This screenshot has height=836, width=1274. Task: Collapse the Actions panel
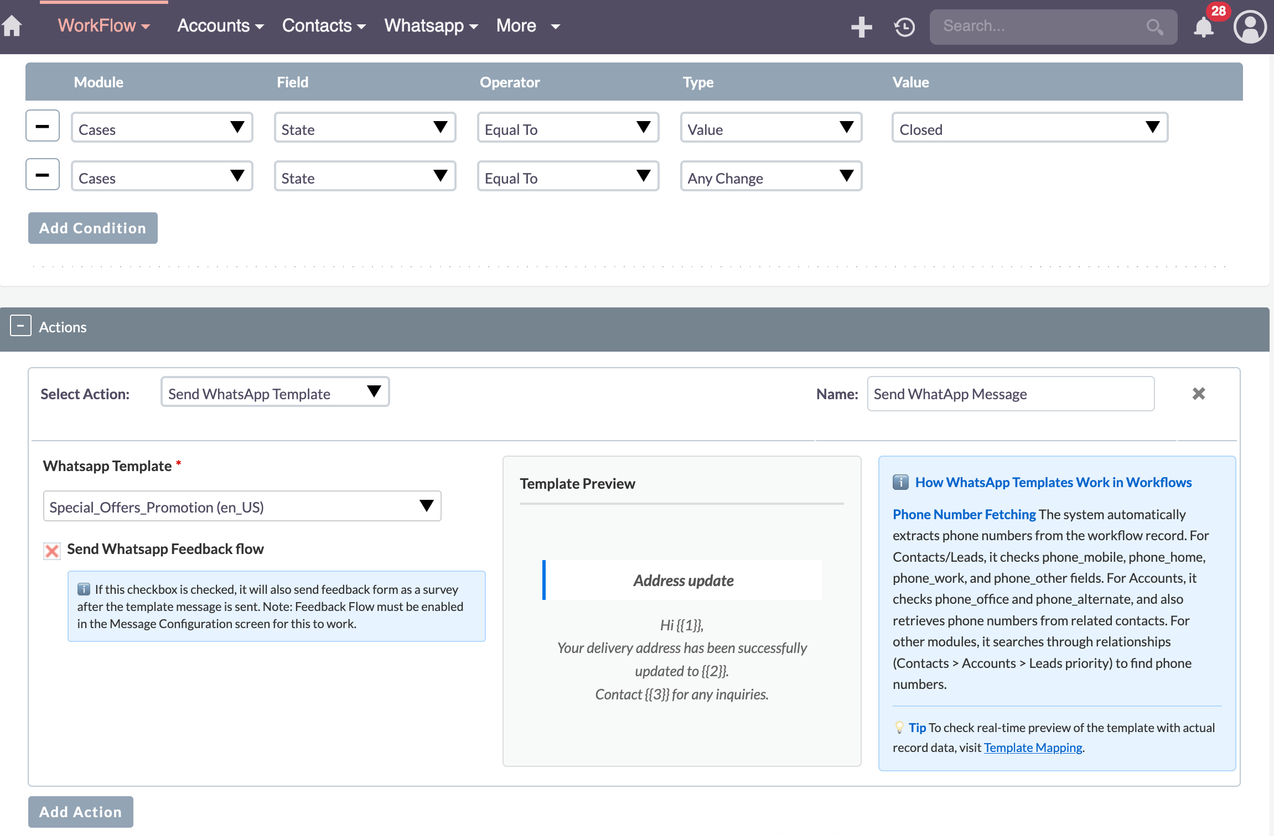(x=20, y=326)
